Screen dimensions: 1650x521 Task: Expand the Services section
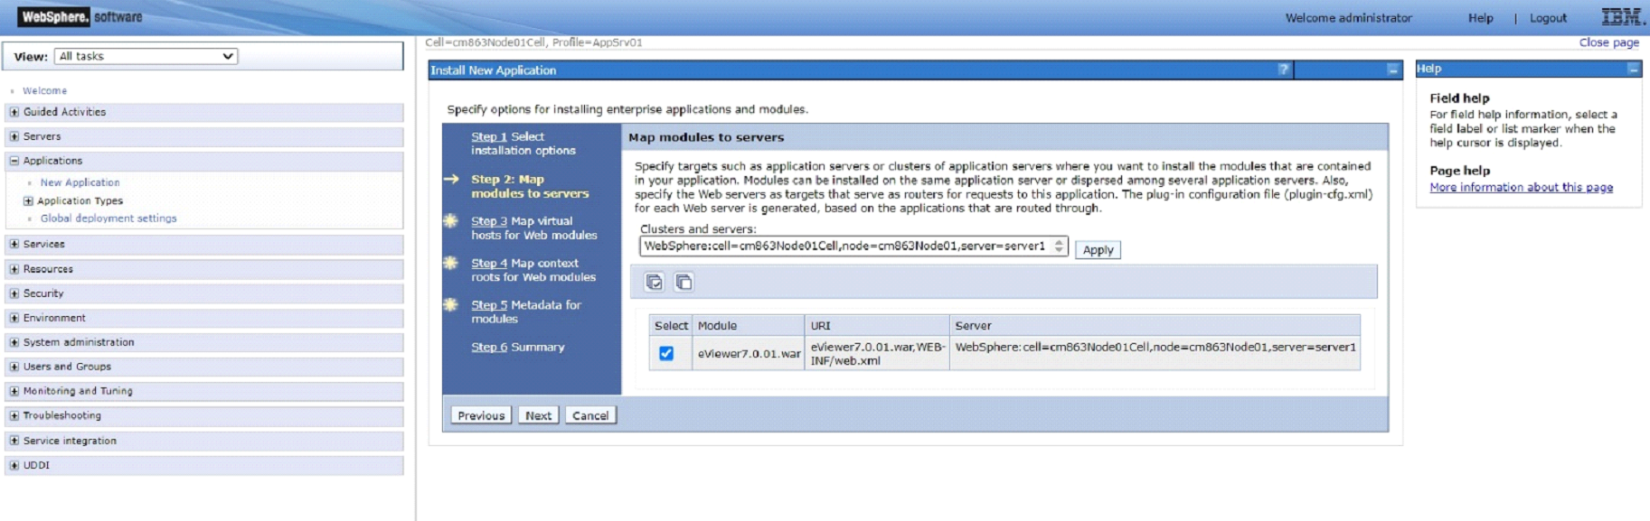click(x=14, y=244)
